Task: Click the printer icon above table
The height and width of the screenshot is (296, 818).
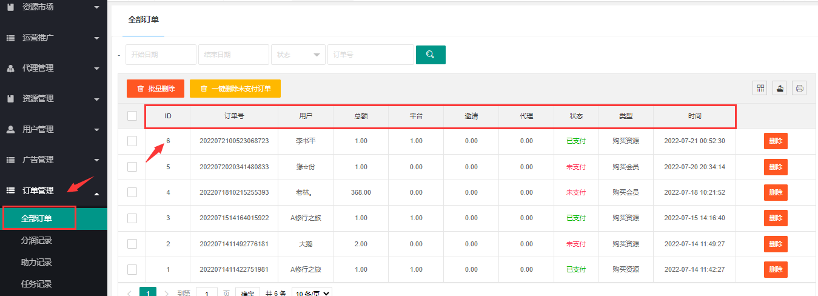Action: coord(800,88)
